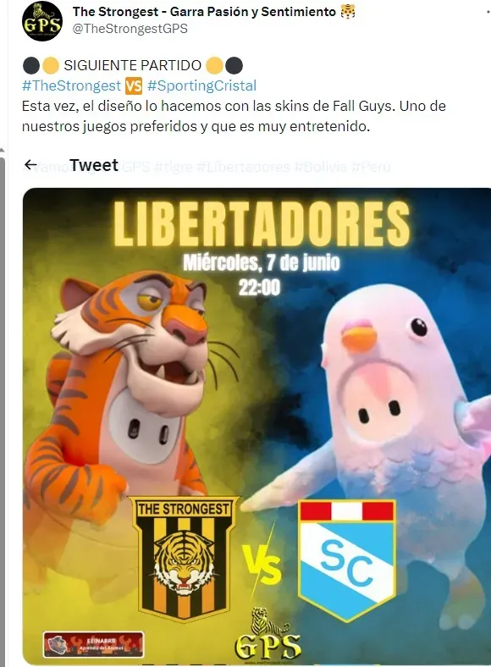Open the Libertadores match poster image
The image size is (491, 667).
257,427
